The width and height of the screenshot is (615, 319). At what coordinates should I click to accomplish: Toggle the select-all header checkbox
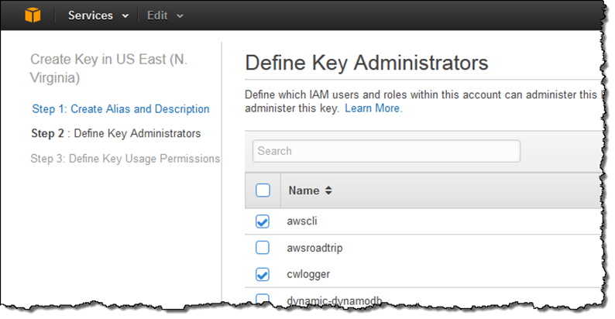click(x=263, y=190)
